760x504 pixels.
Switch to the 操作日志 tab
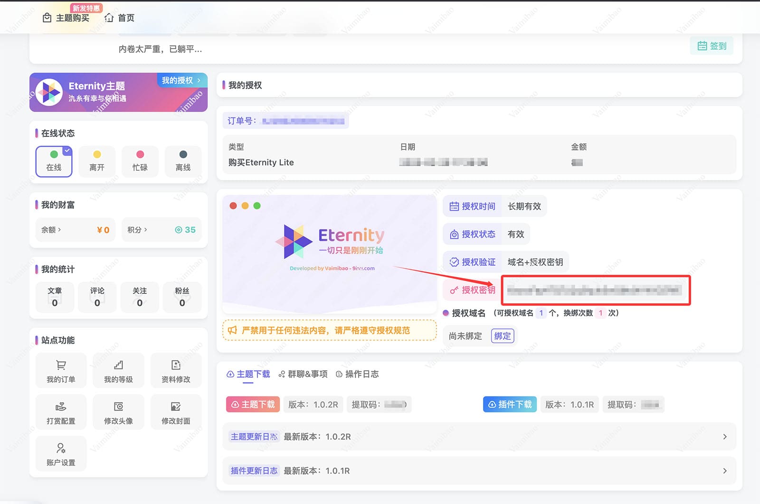click(357, 374)
